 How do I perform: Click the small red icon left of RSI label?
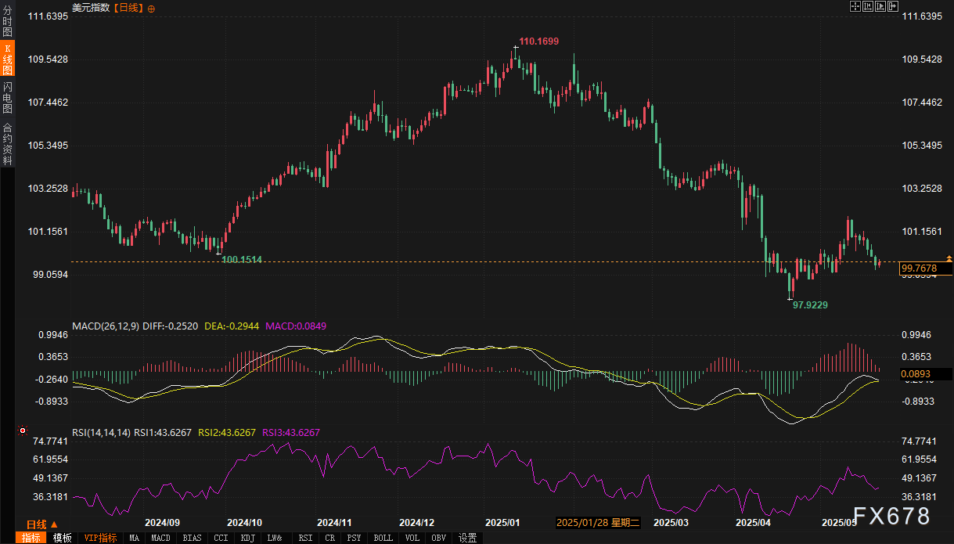(23, 431)
